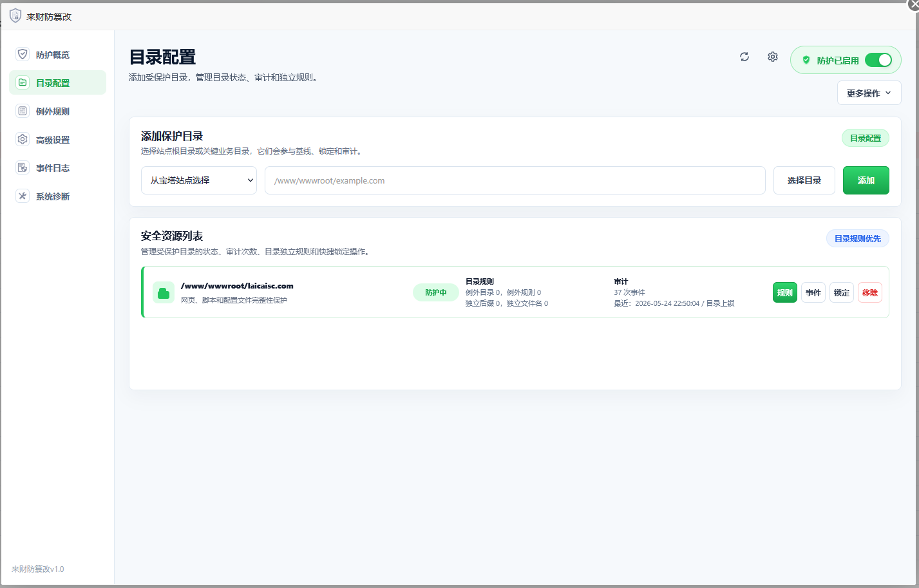Click the 目录配置 folder sidebar icon
919x588 pixels.
tap(23, 82)
